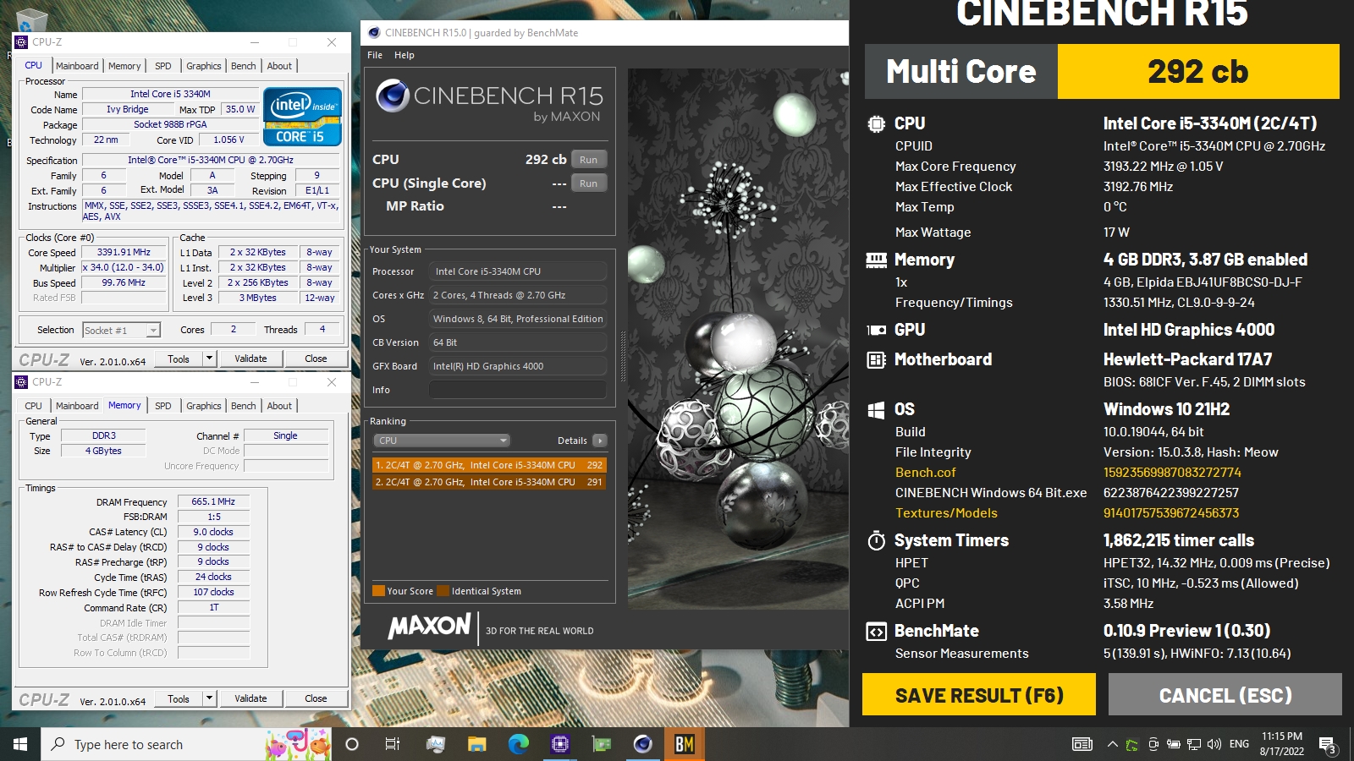Click the Tools button in CPU-Z Memory-tab window
The height and width of the screenshot is (761, 1354).
[x=179, y=698]
